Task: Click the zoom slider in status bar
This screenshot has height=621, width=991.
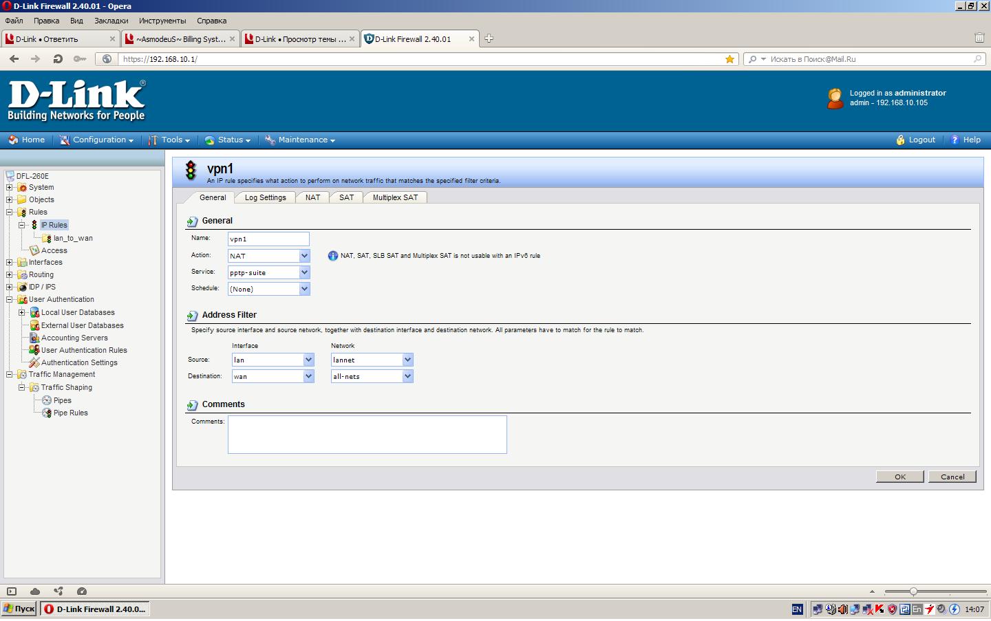Action: pyautogui.click(x=913, y=591)
